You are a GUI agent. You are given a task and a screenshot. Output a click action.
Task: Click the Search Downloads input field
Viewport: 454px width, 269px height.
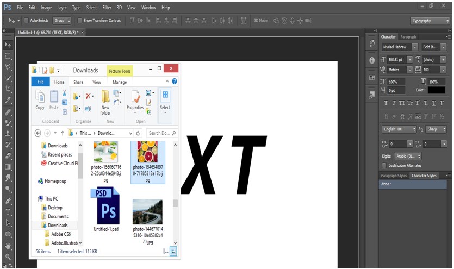click(x=161, y=133)
